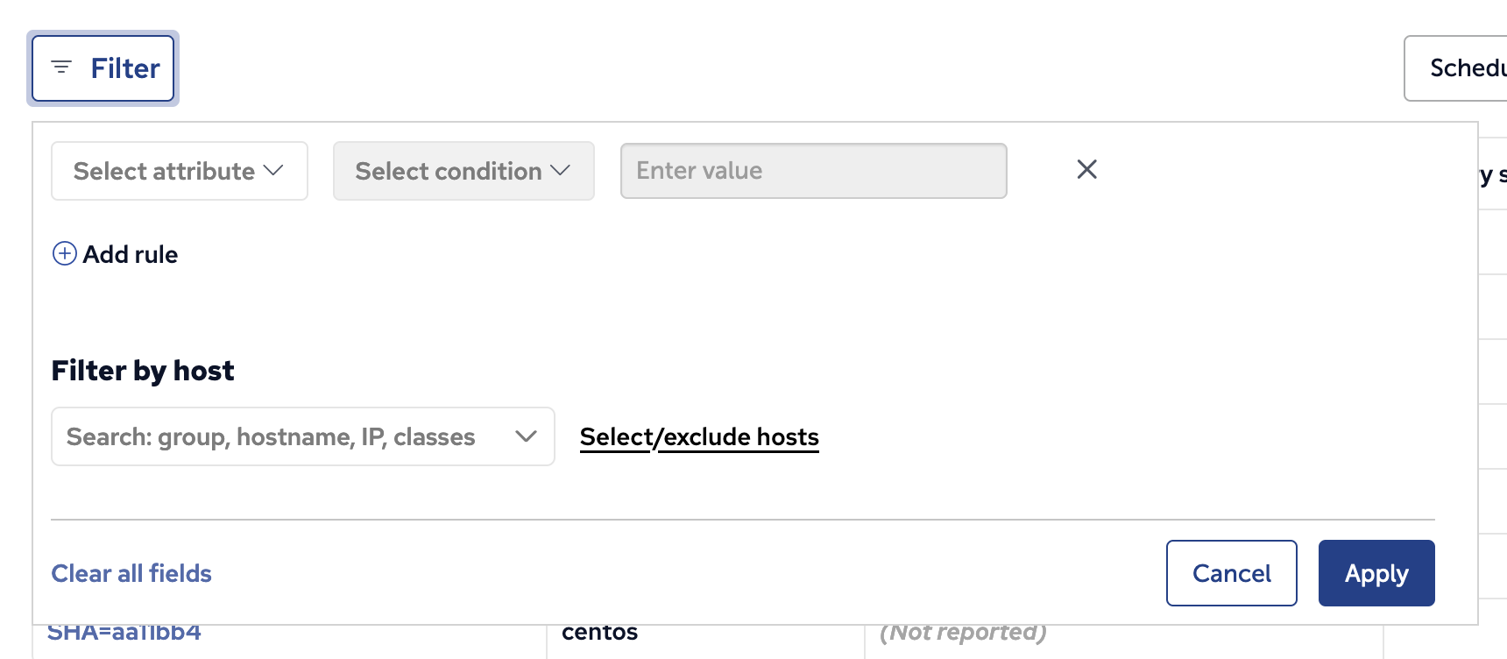1507x659 pixels.
Task: Remove the filter rule with X icon
Action: [x=1086, y=169]
